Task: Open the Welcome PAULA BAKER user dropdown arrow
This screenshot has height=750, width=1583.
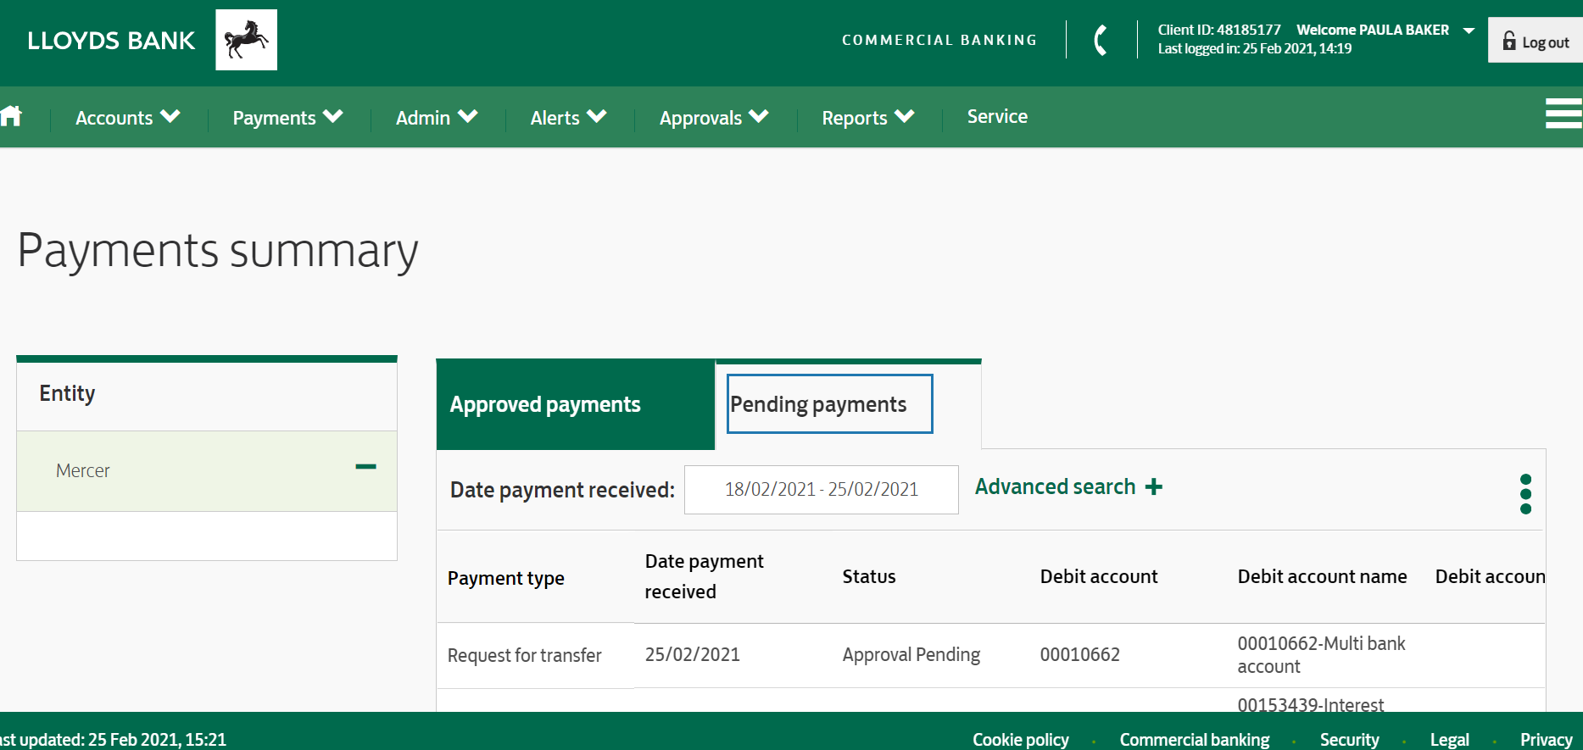Action: click(1469, 31)
